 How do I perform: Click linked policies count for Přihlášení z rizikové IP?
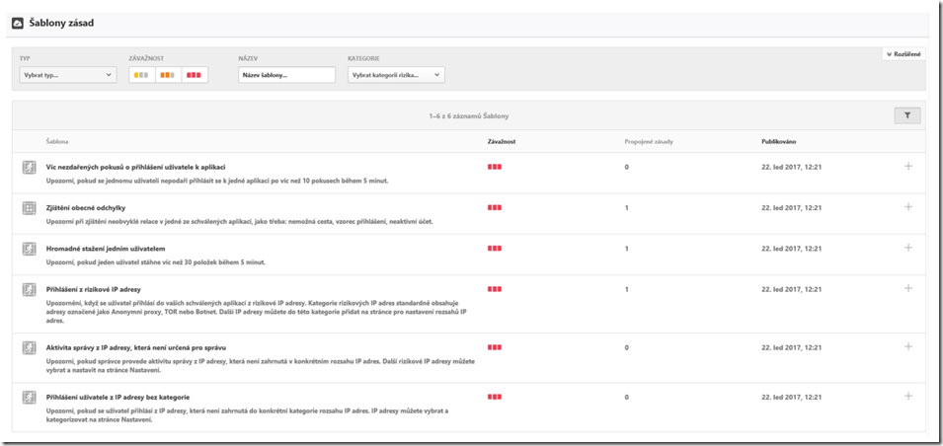tap(626, 289)
